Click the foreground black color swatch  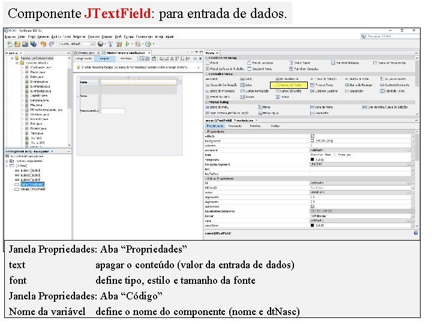[x=312, y=160]
